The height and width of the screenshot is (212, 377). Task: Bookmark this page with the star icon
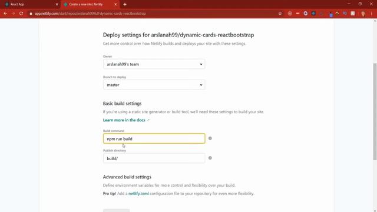tap(280, 14)
